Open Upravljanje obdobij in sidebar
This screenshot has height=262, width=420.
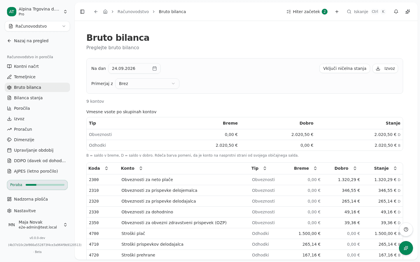[37, 150]
